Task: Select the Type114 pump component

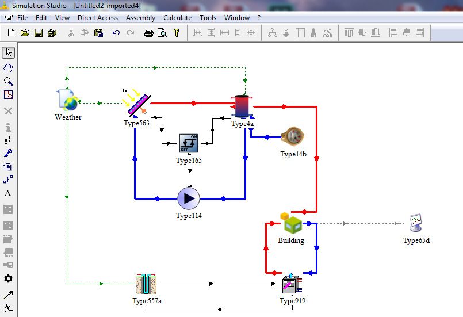Action: (189, 198)
